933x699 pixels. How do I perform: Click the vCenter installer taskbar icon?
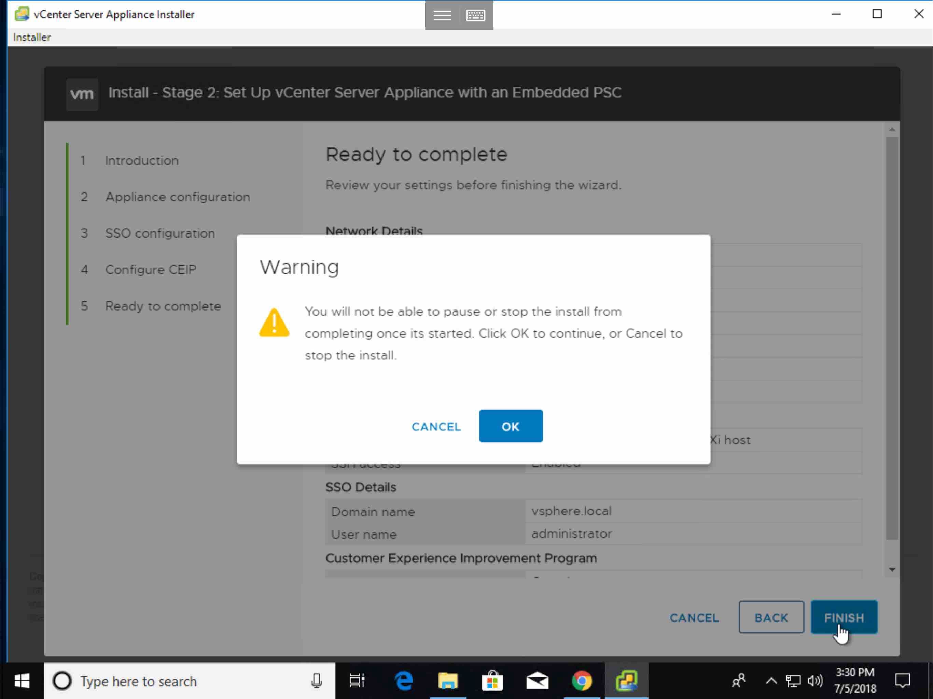coord(626,681)
